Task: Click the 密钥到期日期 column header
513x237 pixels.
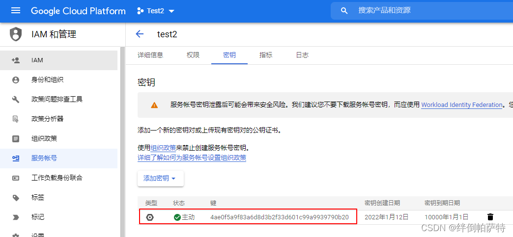Action: point(442,203)
